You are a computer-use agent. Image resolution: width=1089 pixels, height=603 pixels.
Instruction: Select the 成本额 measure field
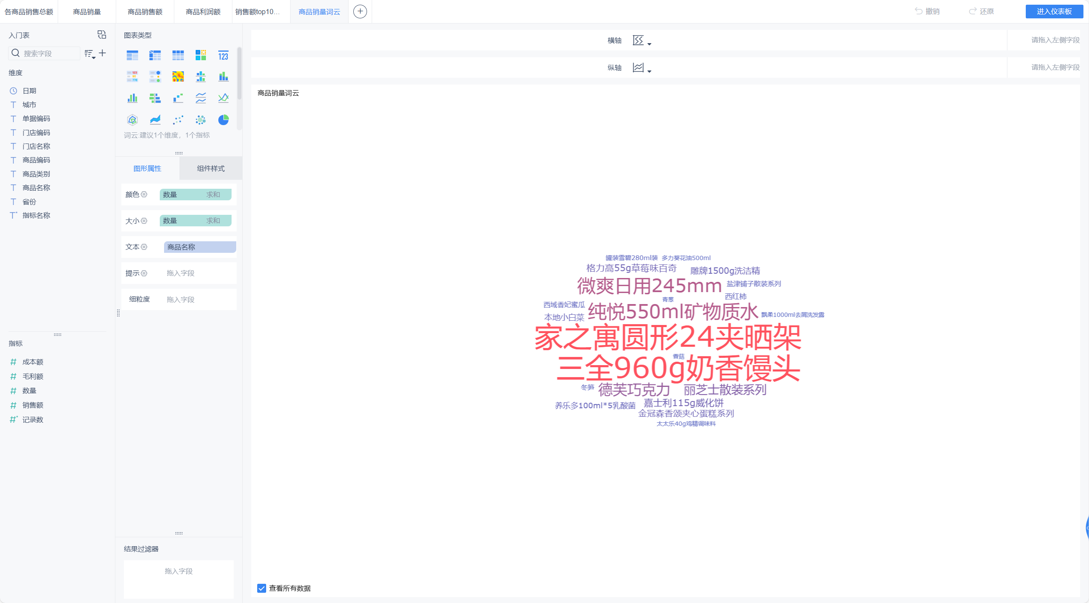click(x=33, y=362)
